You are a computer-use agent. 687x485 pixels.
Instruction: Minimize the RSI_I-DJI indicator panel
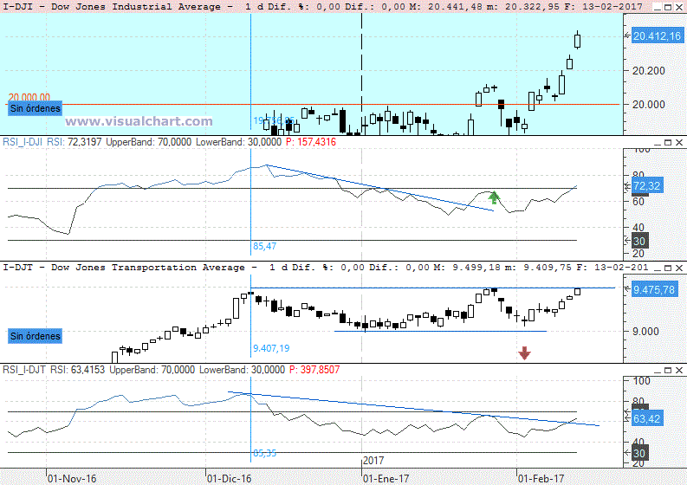[658, 143]
